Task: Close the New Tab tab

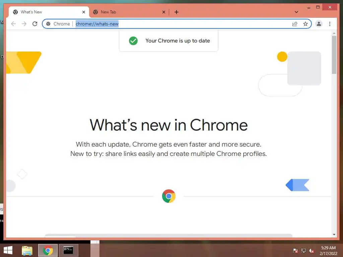Action: pyautogui.click(x=163, y=12)
